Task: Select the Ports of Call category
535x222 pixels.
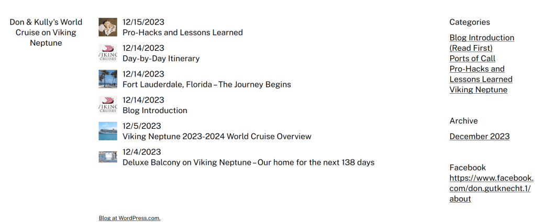Action: pos(472,59)
